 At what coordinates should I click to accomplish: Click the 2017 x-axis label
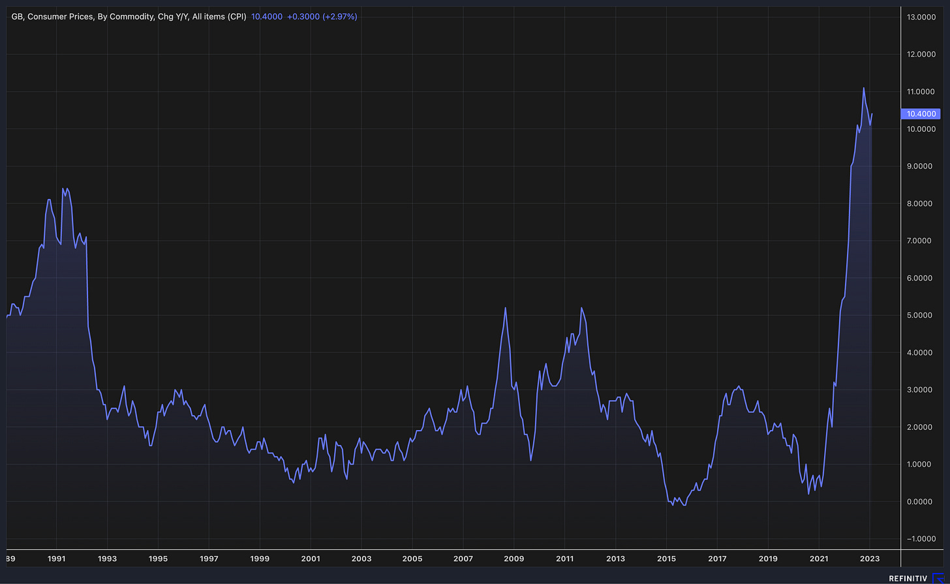pos(718,559)
